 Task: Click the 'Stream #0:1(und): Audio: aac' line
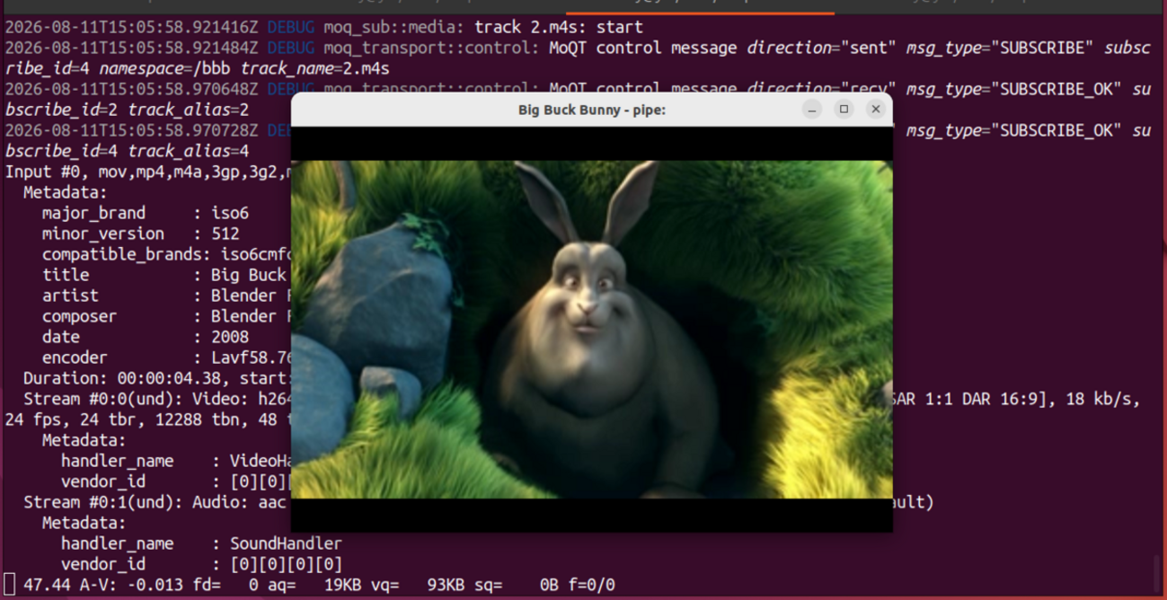(x=155, y=502)
